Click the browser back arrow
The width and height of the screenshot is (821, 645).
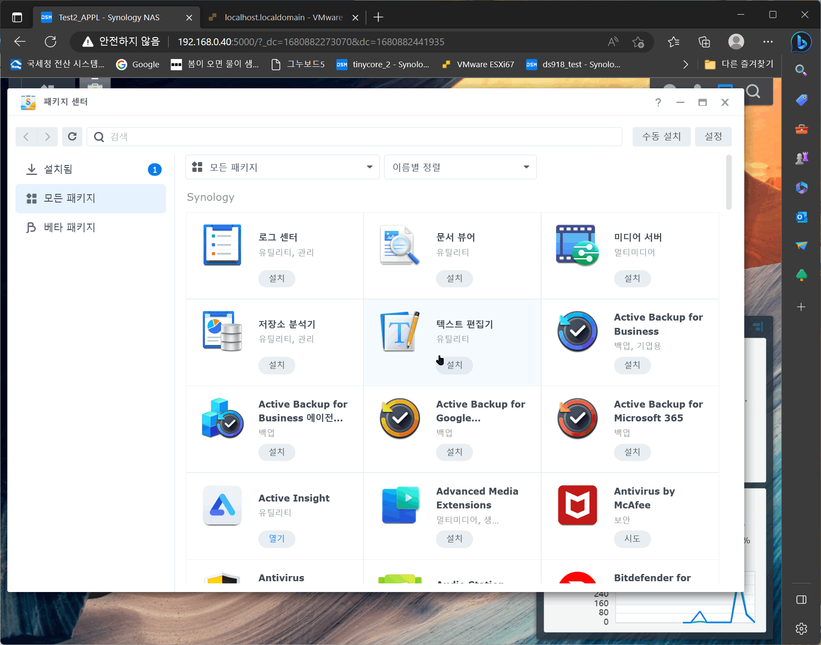click(20, 42)
